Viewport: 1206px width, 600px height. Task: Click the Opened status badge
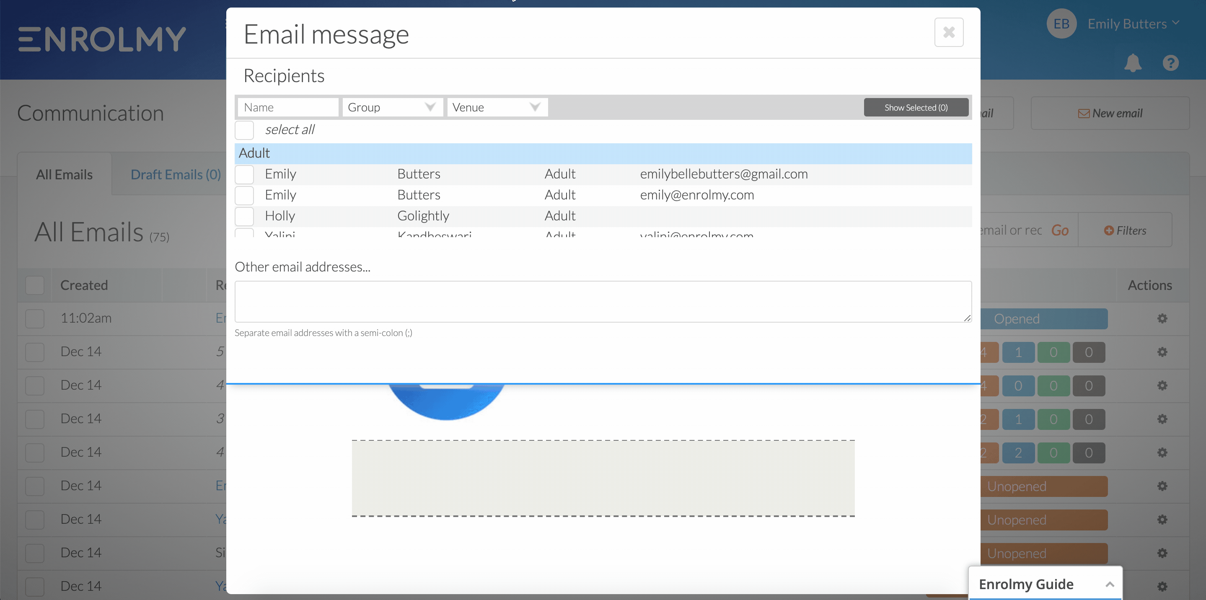click(x=1044, y=319)
